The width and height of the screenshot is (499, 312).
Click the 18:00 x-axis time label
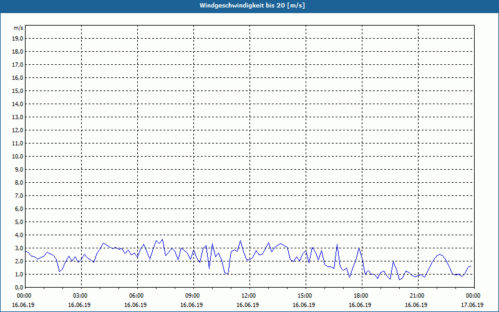pyautogui.click(x=361, y=296)
